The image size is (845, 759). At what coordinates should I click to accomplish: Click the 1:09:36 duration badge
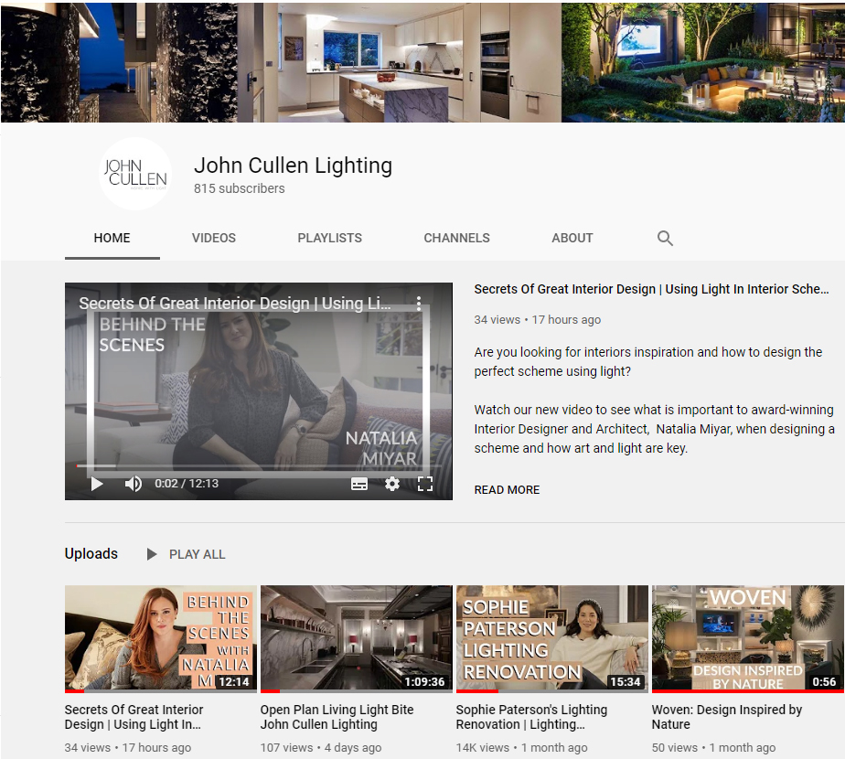(x=424, y=682)
